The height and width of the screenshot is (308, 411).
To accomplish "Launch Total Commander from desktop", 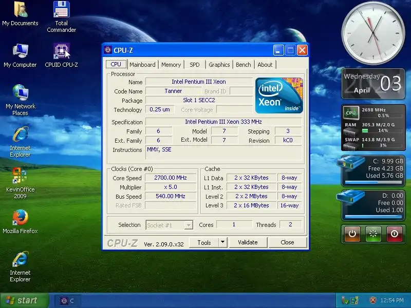I will click(x=61, y=16).
